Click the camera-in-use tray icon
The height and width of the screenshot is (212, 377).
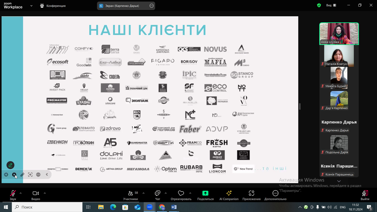coord(312,207)
